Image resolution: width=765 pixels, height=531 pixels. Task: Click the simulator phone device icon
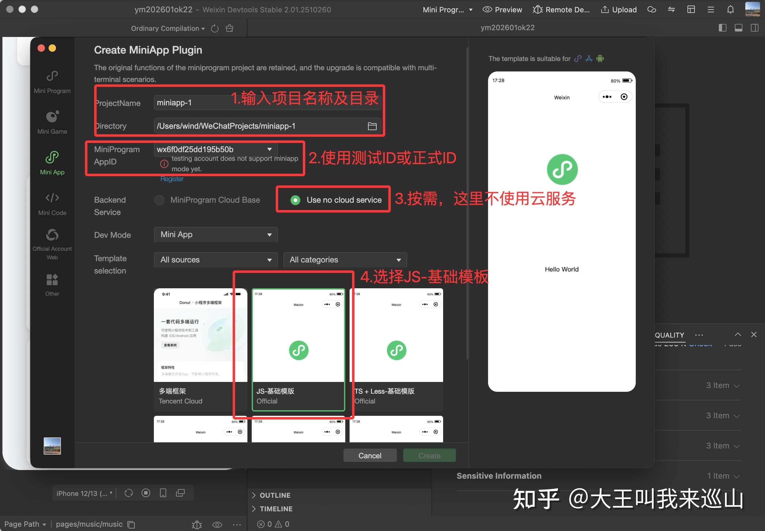coord(163,493)
